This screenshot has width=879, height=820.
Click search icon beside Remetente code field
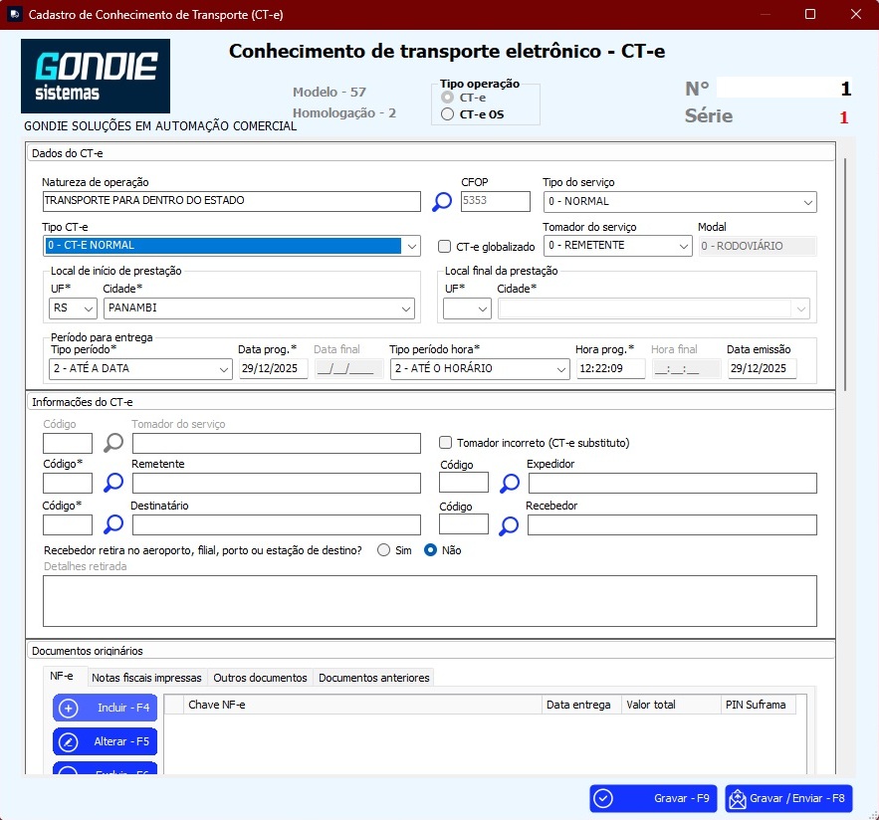(x=113, y=483)
